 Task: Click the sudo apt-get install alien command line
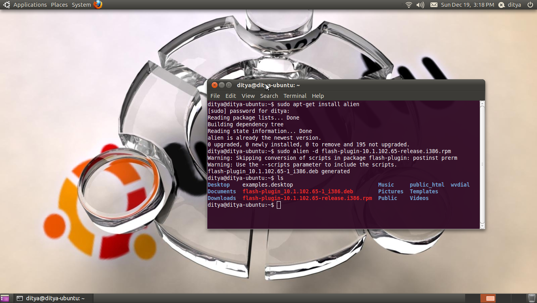coord(284,104)
